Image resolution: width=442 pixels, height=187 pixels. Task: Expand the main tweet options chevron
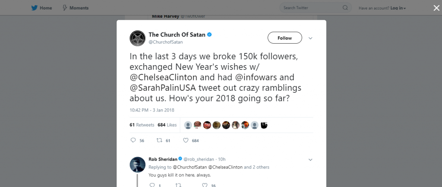point(310,38)
